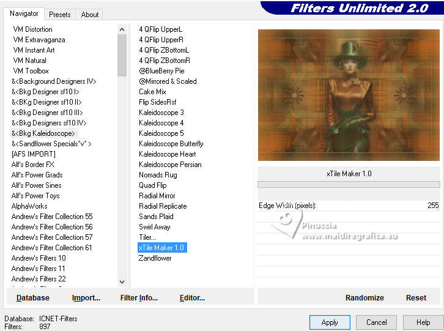Open the Presets tab
Image resolution: width=444 pixels, height=331 pixels.
coord(60,15)
